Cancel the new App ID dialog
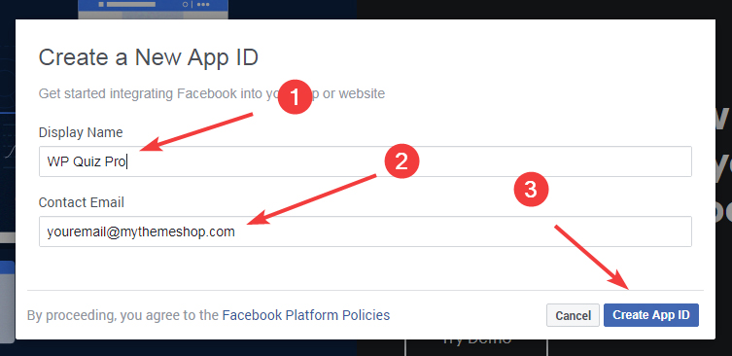This screenshot has width=732, height=356. point(573,315)
